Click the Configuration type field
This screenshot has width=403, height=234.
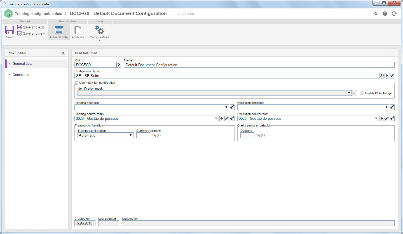click(x=227, y=76)
